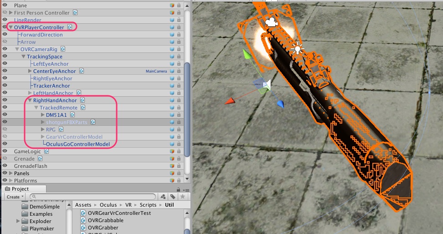Click the script icon beside OVRPlayerController
This screenshot has width=443, height=234.
70,27
